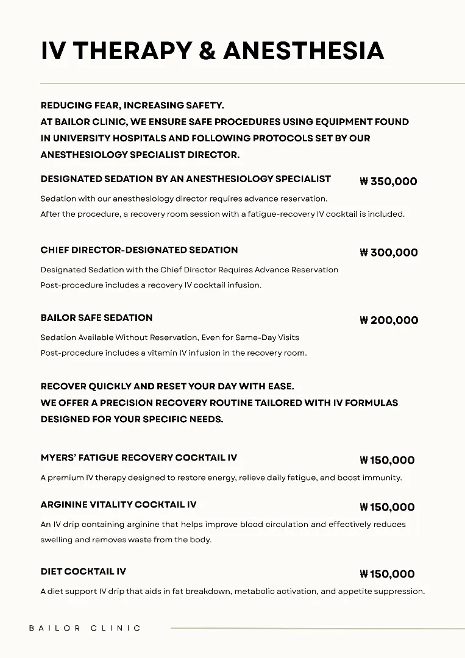Click the Bailor Clinic footer text

tap(85, 628)
